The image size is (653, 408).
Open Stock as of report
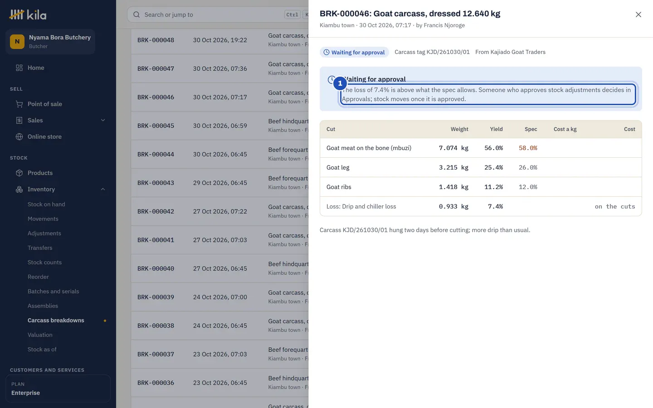(x=42, y=350)
